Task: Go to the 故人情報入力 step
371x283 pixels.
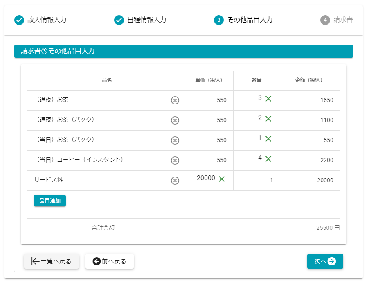Action: tap(40, 20)
